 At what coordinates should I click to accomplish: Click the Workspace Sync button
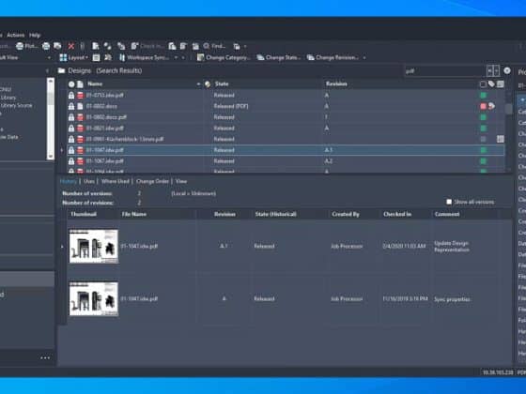[x=144, y=57]
